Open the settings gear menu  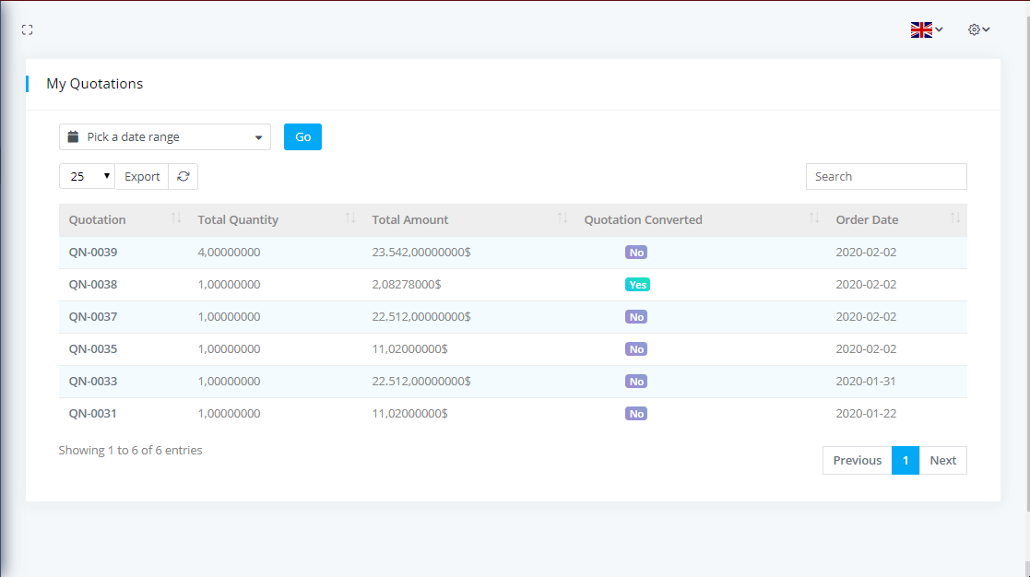coord(978,29)
